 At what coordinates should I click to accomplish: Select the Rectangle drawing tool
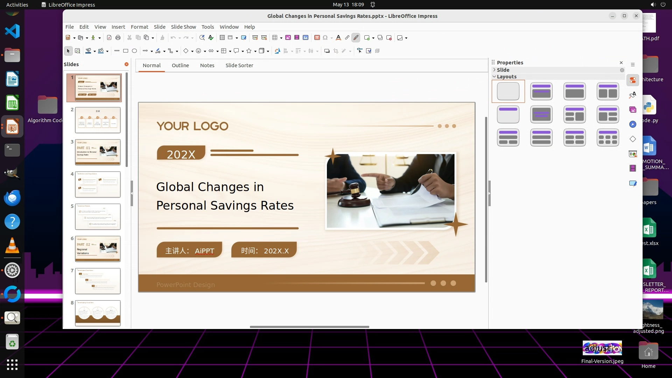click(126, 51)
